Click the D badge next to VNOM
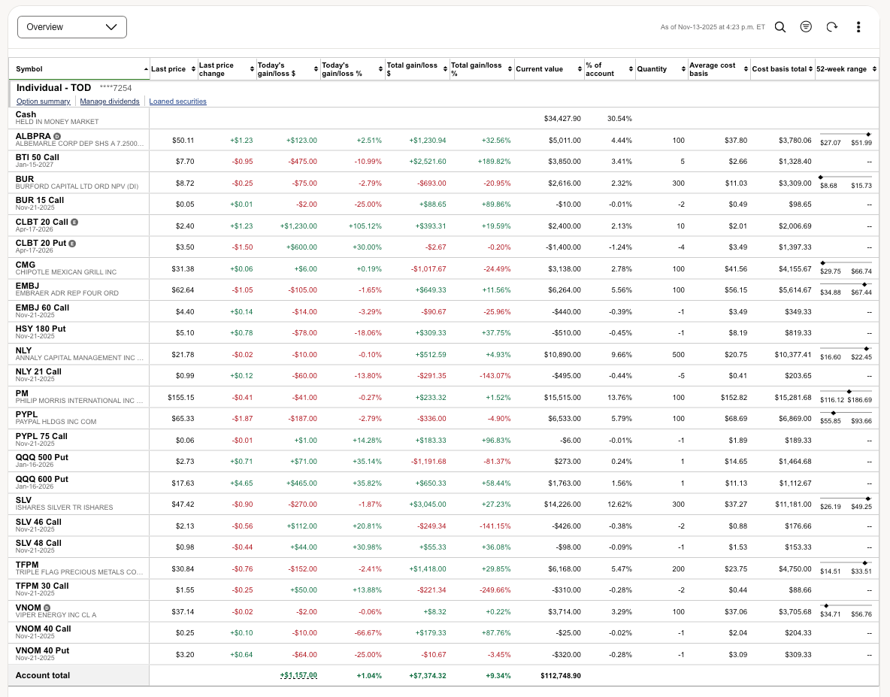This screenshot has width=890, height=697. point(47,608)
